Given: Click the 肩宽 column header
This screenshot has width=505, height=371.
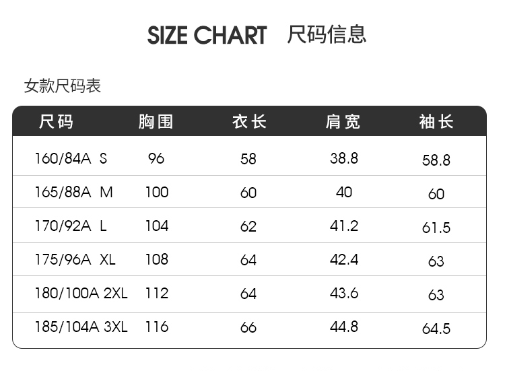Looking at the screenshot, I should click(x=343, y=122).
